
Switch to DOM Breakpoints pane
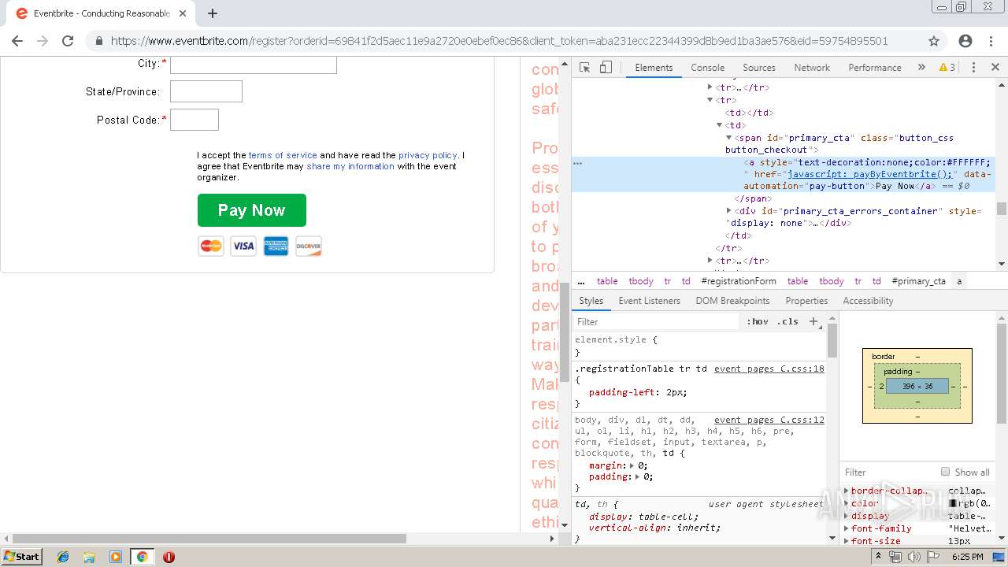pyautogui.click(x=732, y=301)
